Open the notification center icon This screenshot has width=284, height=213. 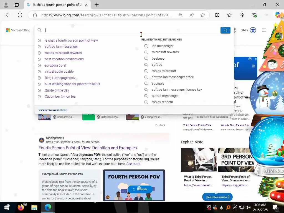tap(275, 207)
